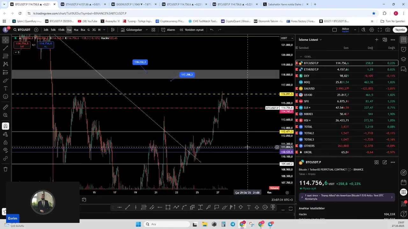Select the 3dk timeframe
Image resolution: width=408 pixels, height=229 pixels.
[x=46, y=30]
